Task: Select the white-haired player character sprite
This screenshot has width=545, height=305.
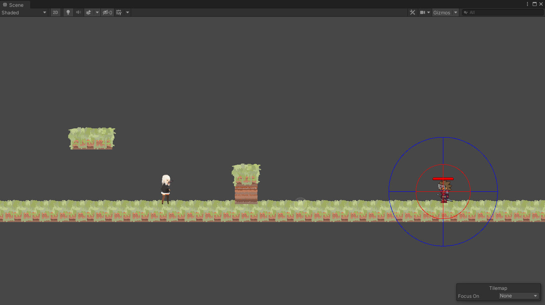Action: point(165,189)
